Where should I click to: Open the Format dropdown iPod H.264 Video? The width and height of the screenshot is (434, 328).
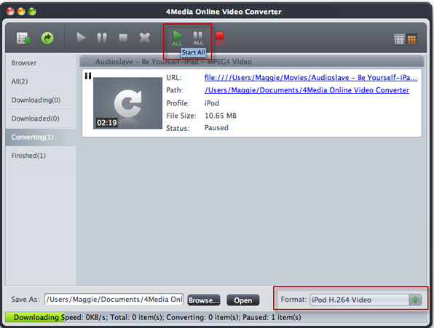[366, 300]
